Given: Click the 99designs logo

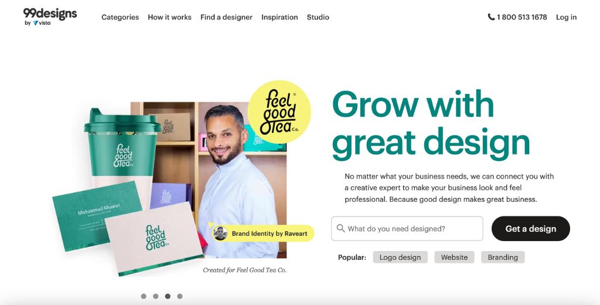Looking at the screenshot, I should coord(50,14).
